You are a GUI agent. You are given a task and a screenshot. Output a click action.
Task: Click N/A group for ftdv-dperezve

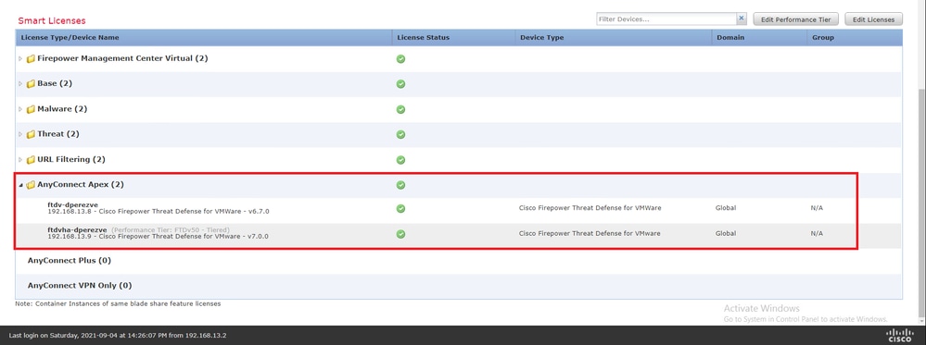point(817,208)
